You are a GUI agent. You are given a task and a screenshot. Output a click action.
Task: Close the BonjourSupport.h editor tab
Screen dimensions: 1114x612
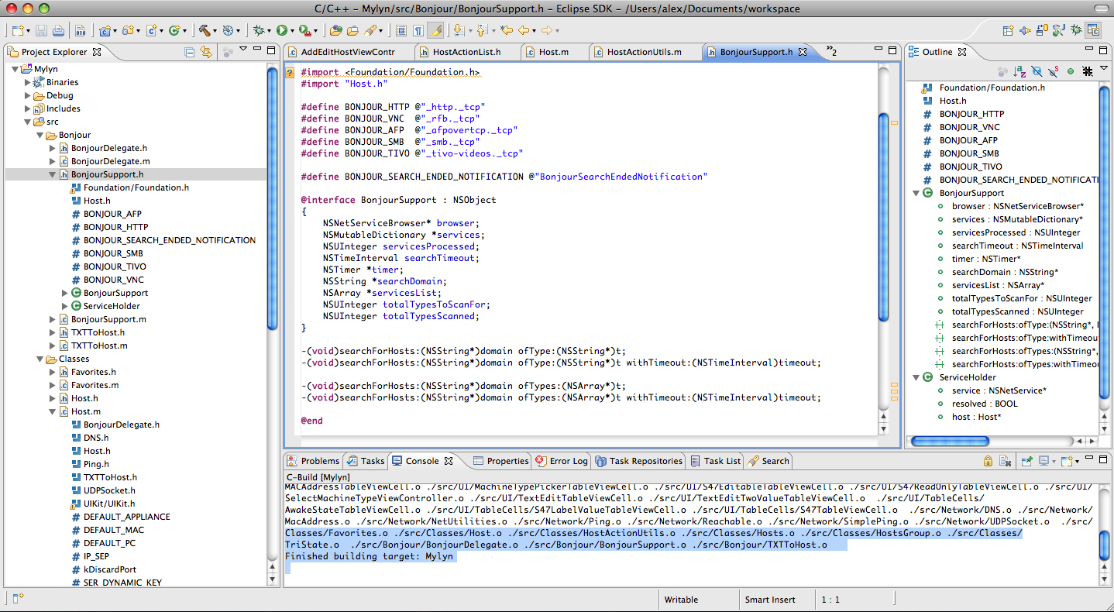[803, 52]
